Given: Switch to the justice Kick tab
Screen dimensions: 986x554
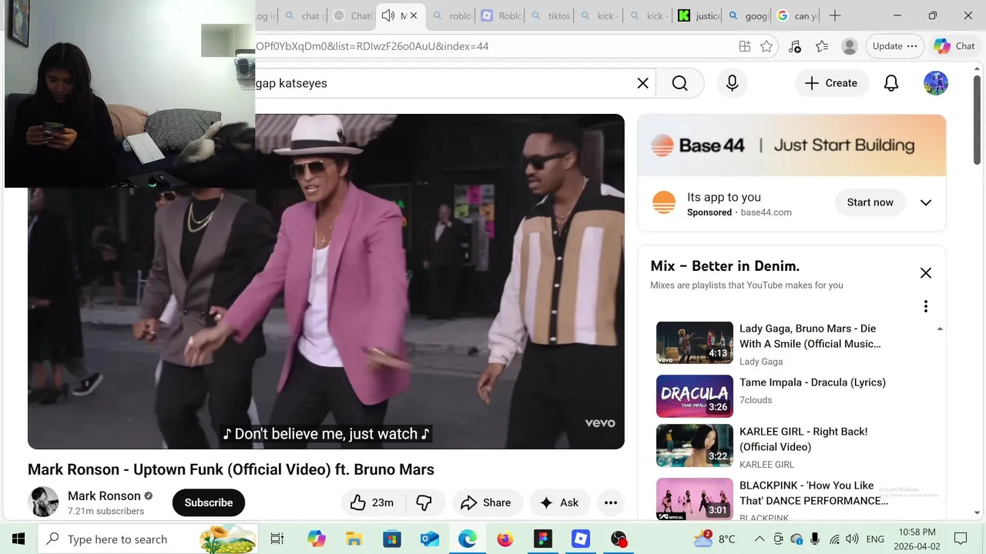Looking at the screenshot, I should pyautogui.click(x=698, y=15).
